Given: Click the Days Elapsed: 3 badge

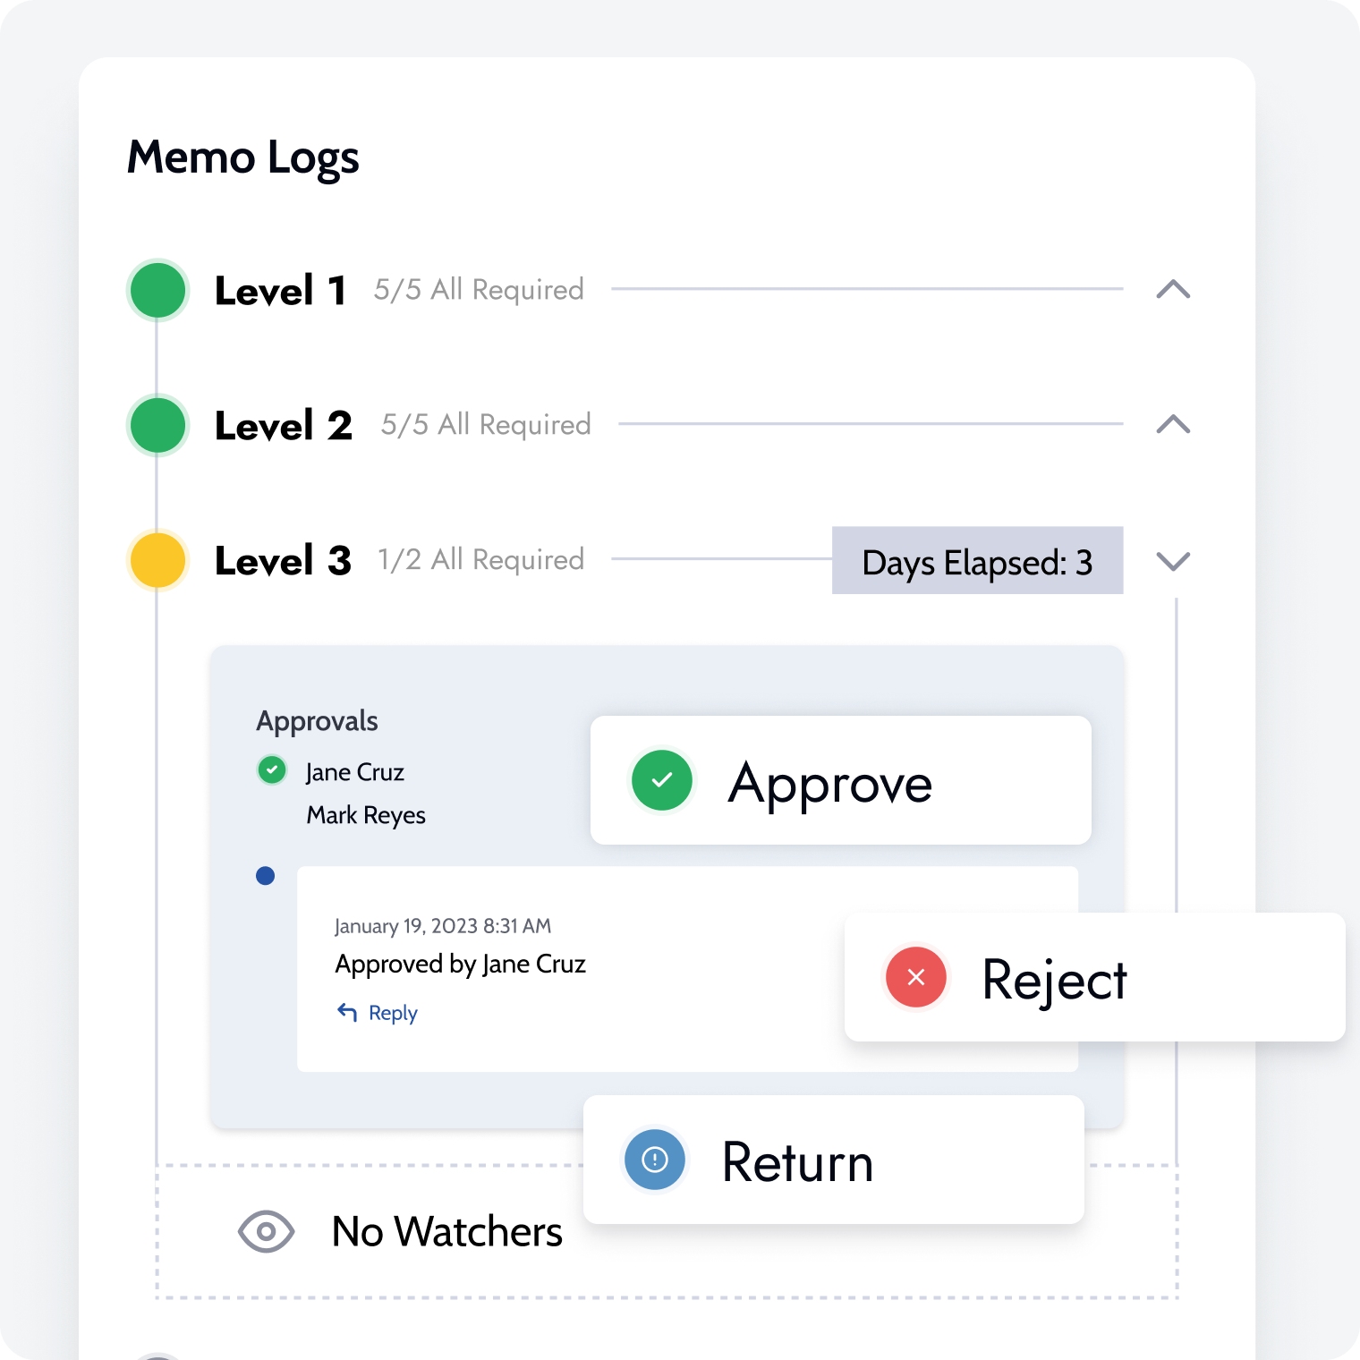Looking at the screenshot, I should coord(977,561).
